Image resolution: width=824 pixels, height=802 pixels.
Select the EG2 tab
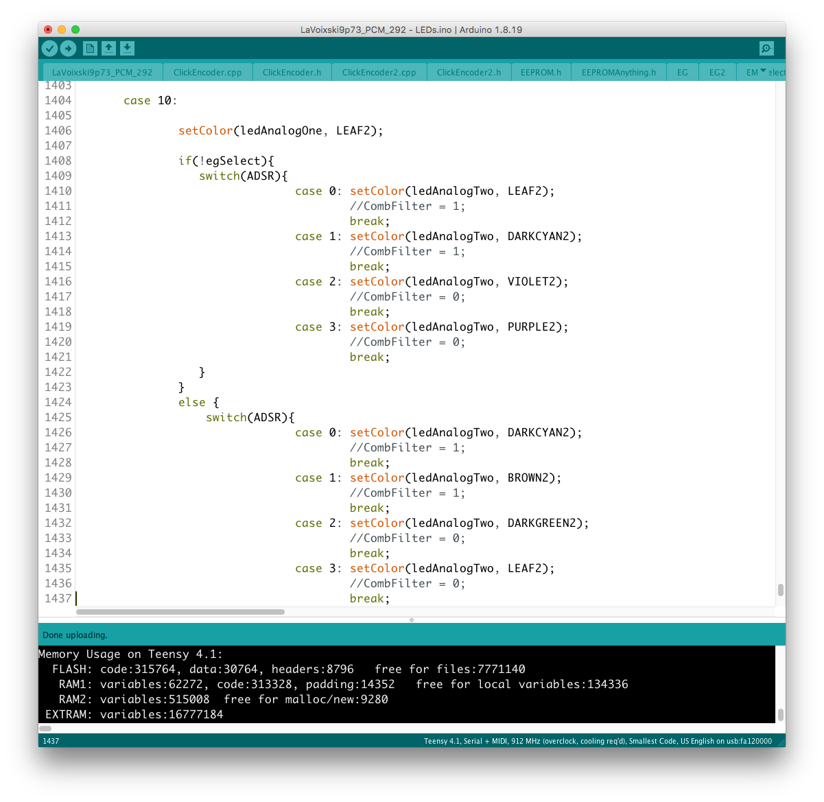point(717,72)
